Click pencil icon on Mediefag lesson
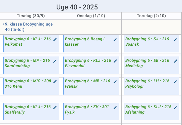Image resolution: width=182 pixels, height=125 pixels. tap(176, 61)
